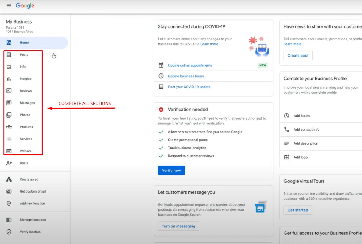Open the Website section
Image resolution: width=362 pixels, height=244 pixels.
click(x=26, y=151)
